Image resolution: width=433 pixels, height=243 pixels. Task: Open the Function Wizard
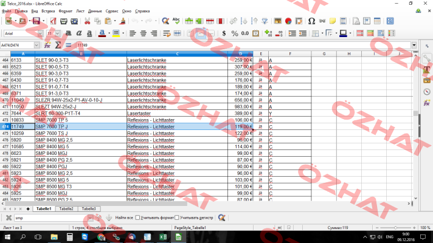coord(47,45)
